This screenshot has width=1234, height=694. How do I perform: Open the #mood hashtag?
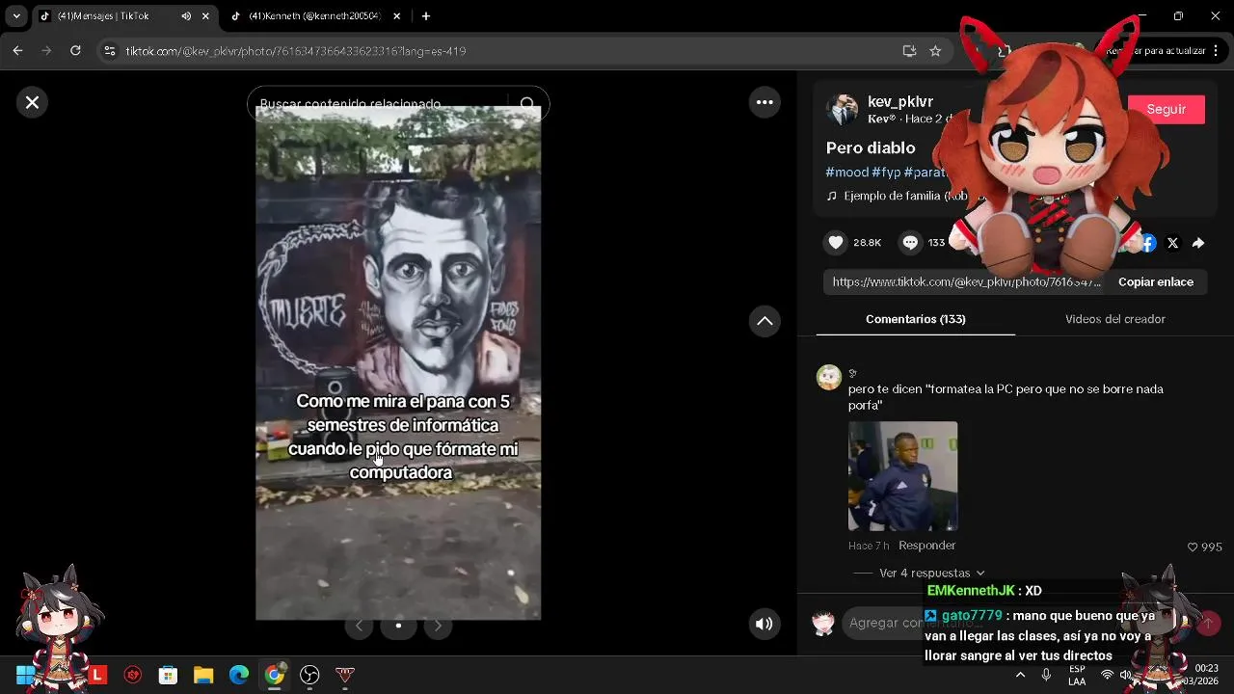pyautogui.click(x=846, y=172)
